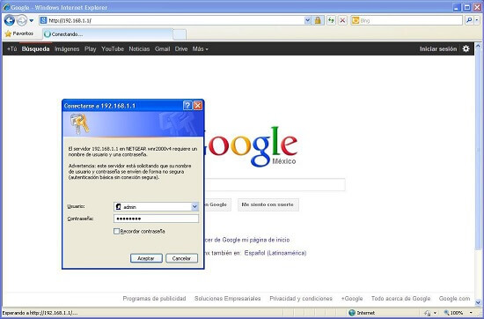Click the red stop loading icon
Image resolution: width=484 pixels, height=319 pixels.
click(x=342, y=20)
